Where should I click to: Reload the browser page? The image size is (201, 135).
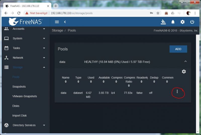point(19,13)
